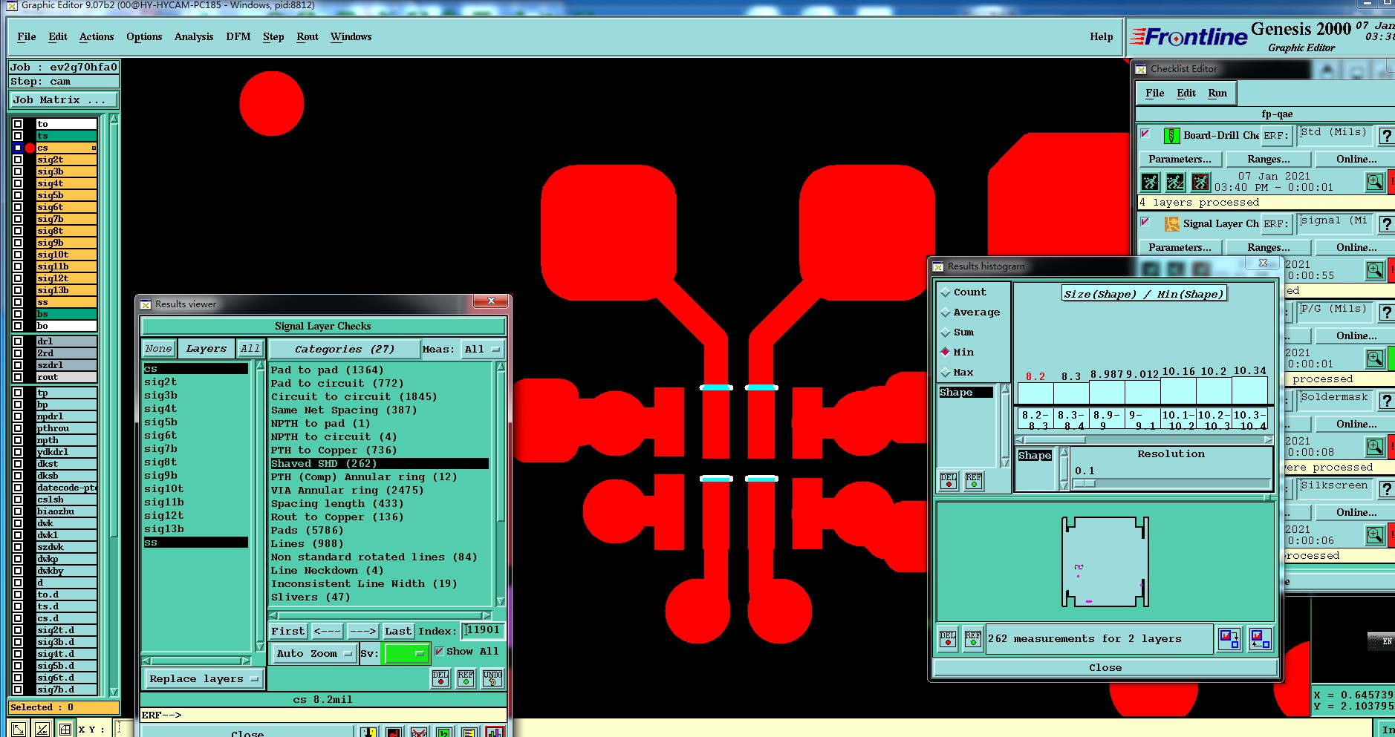1395x737 pixels.
Task: Click First button in Results viewer
Action: pos(287,631)
